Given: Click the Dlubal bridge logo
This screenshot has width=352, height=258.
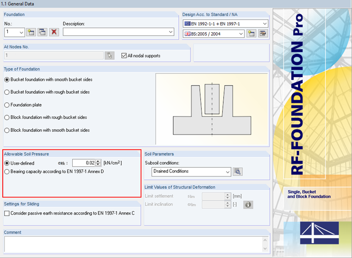Looking at the screenshot, I should pyautogui.click(x=320, y=233).
